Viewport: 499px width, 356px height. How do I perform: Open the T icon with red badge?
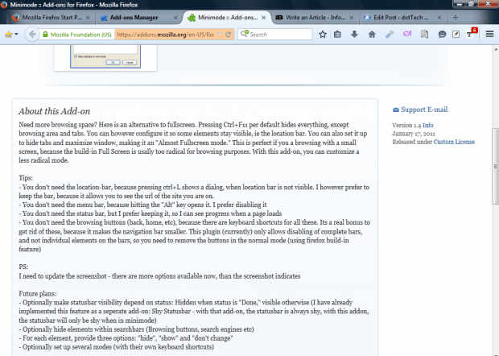[472, 33]
